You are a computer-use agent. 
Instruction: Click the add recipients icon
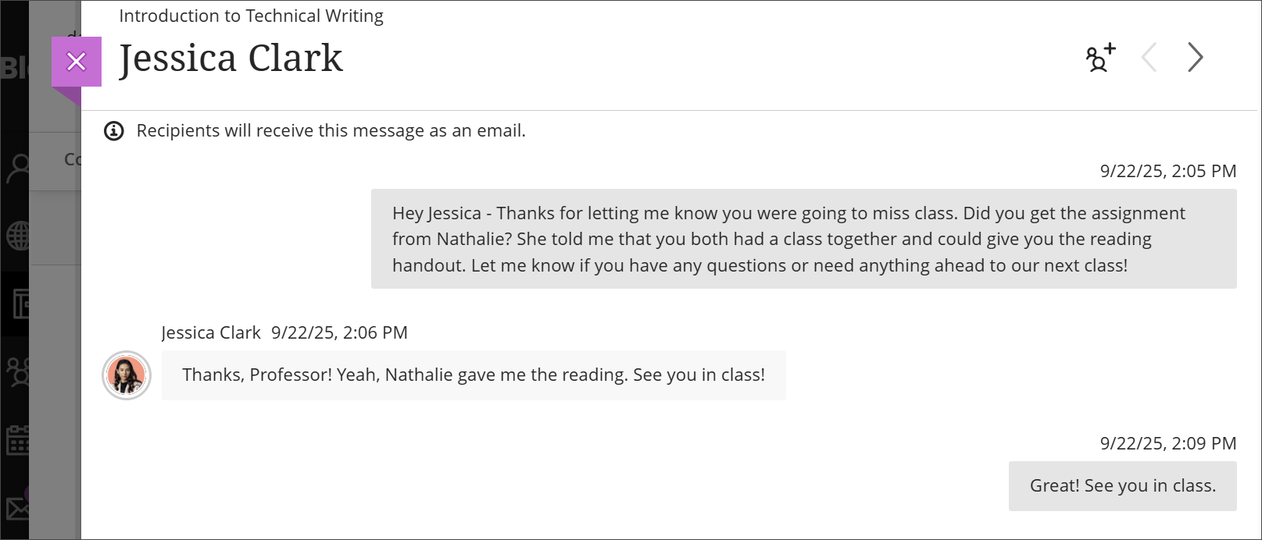click(1099, 57)
